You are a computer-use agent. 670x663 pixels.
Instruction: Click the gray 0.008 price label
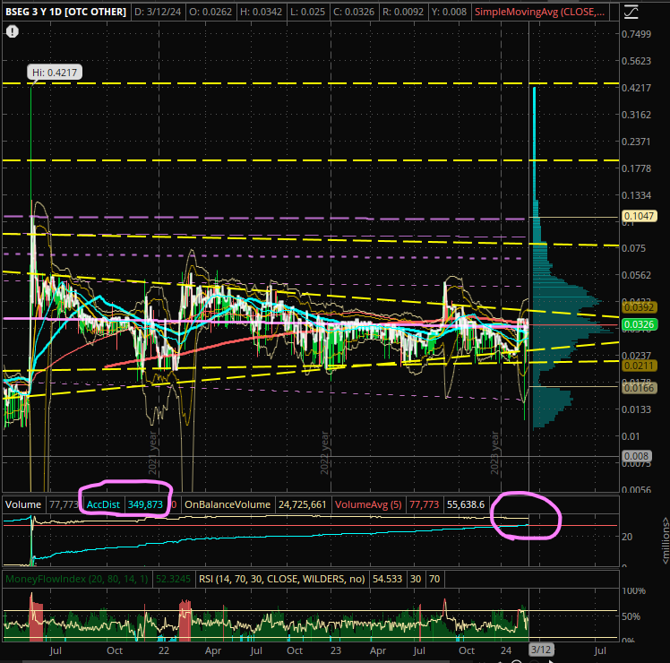pos(636,456)
